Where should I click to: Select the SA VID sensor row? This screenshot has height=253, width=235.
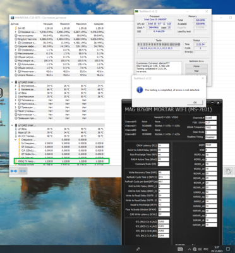[57, 28]
